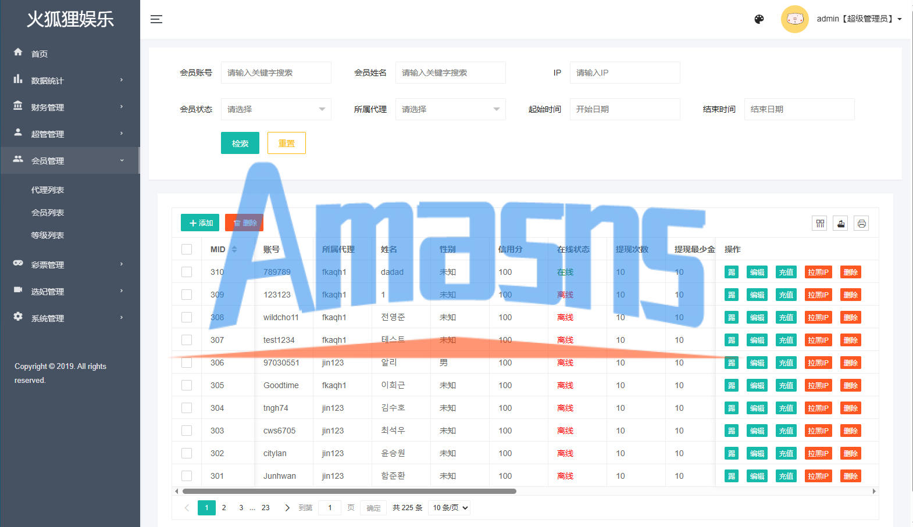
Task: Open 代理列表 in the sidebar
Action: [x=48, y=190]
